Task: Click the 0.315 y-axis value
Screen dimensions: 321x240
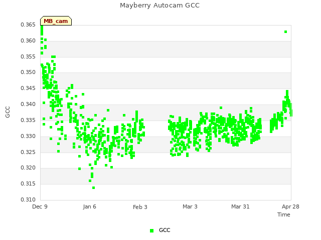Action: [x=28, y=183]
